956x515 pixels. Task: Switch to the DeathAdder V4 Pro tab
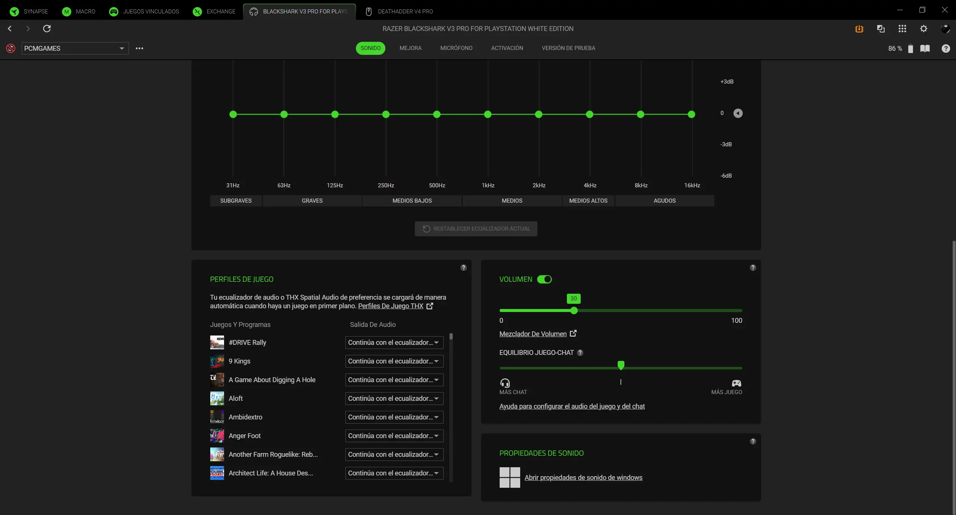point(399,12)
